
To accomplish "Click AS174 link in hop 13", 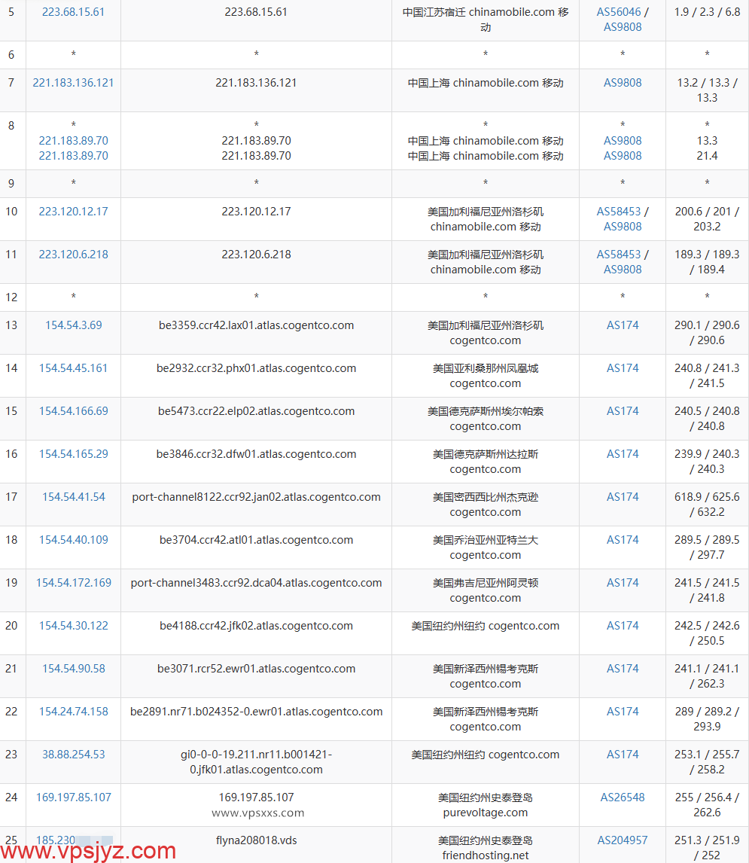I will tap(623, 325).
